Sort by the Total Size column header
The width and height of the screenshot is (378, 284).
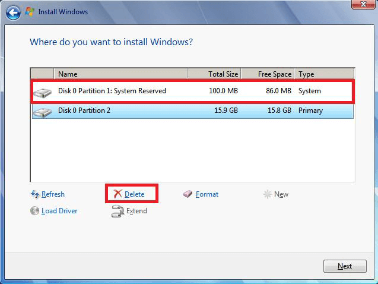214,74
